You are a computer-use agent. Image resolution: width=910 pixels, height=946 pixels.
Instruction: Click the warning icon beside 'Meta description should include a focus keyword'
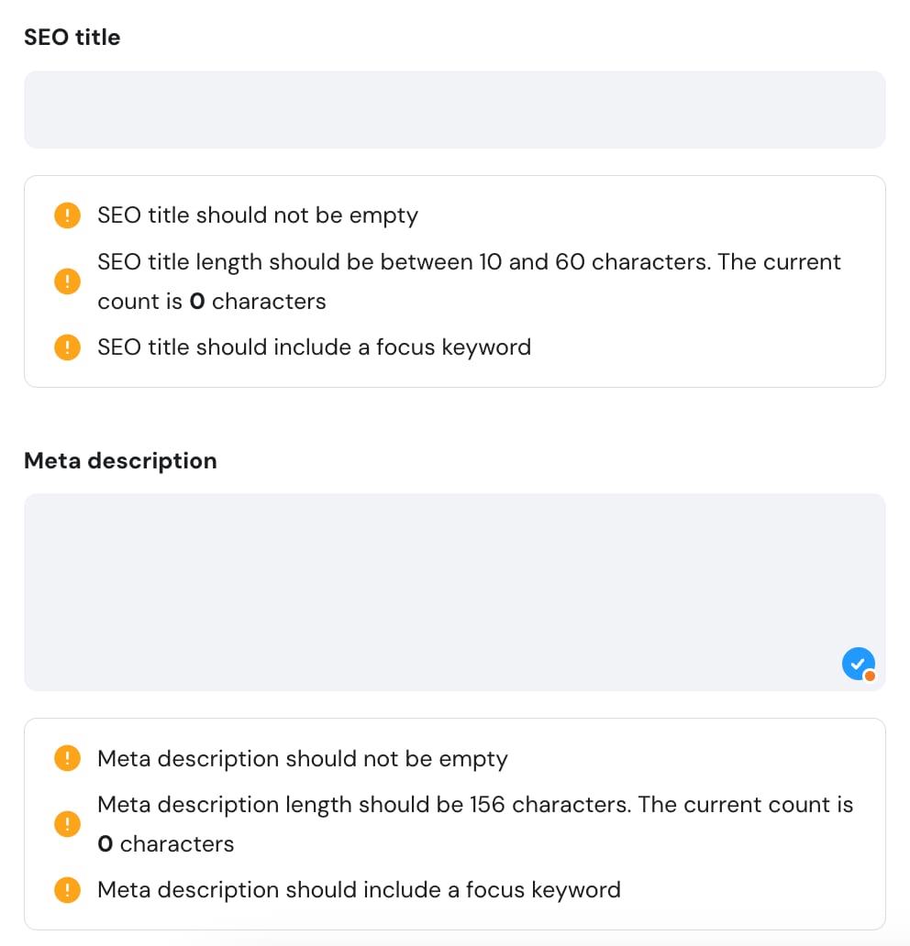66,890
